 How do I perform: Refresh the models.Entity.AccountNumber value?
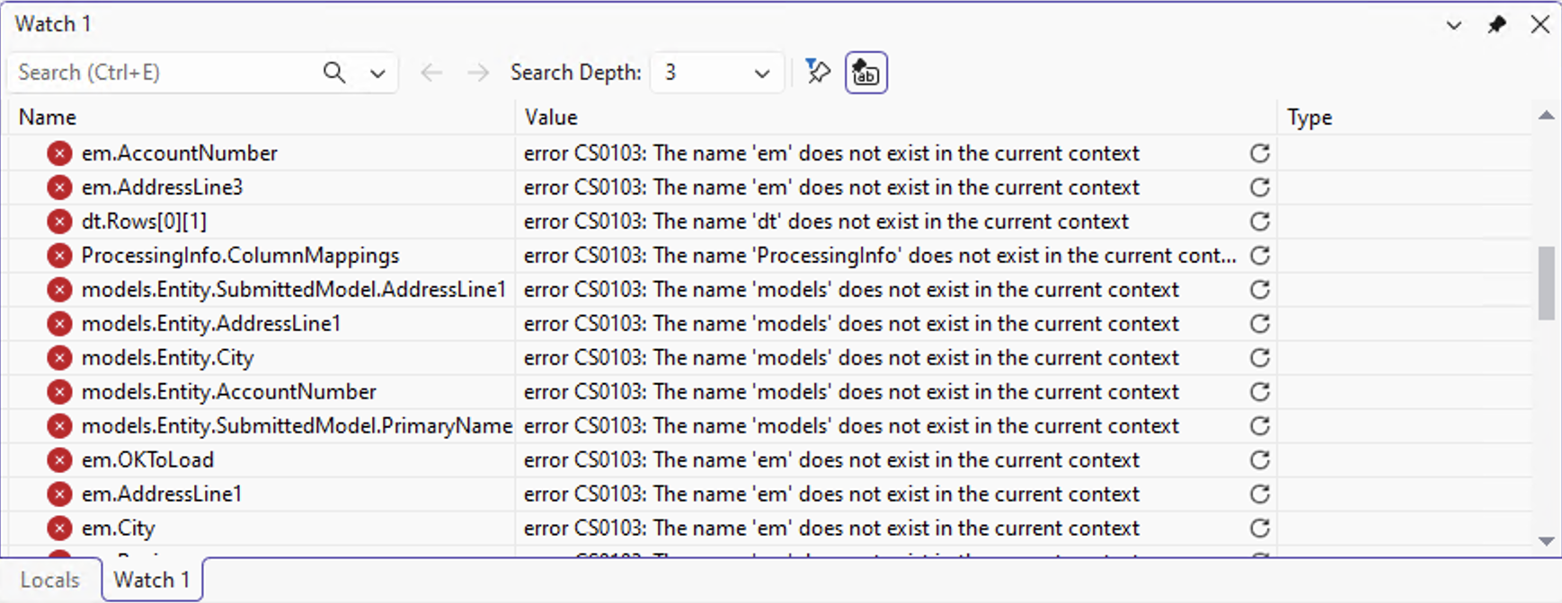1259,392
